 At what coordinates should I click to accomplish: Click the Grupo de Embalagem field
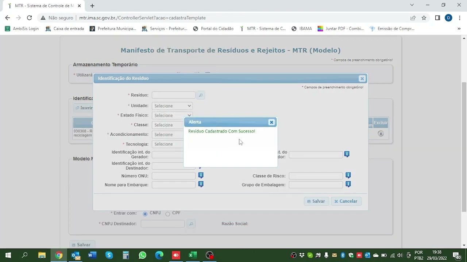click(316, 185)
